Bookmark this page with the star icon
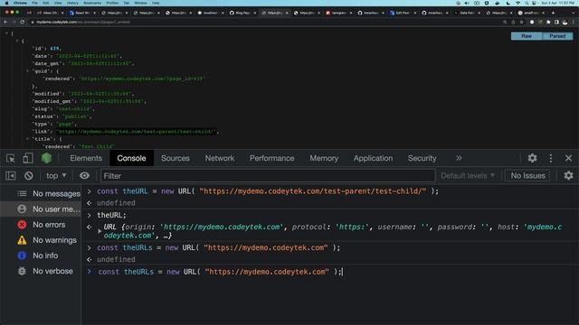 (x=521, y=22)
